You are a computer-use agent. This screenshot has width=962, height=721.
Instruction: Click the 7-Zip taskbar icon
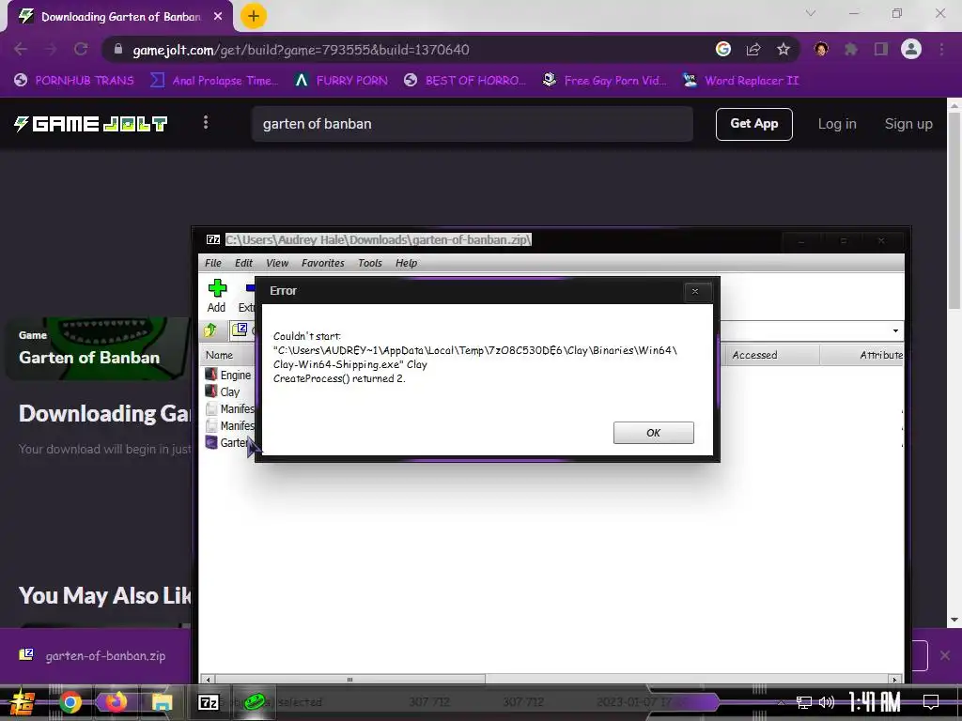pos(209,702)
